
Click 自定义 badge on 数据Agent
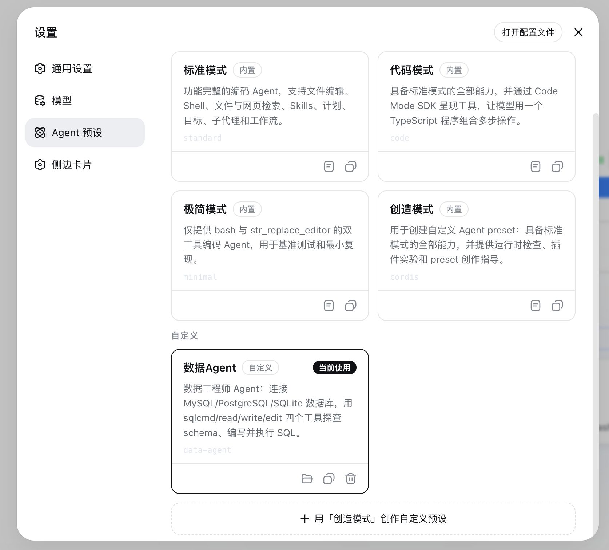[260, 368]
